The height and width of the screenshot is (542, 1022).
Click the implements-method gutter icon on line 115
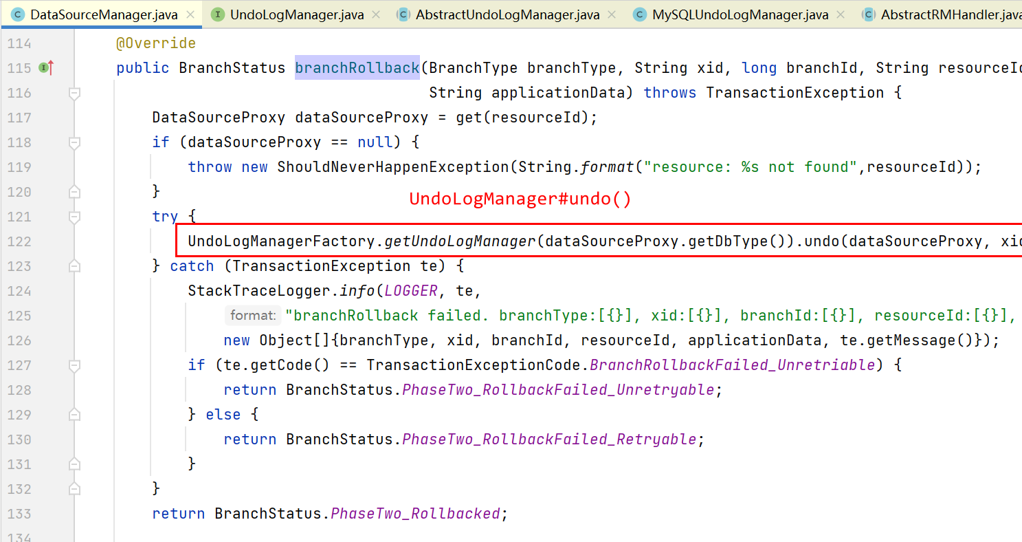coord(46,67)
